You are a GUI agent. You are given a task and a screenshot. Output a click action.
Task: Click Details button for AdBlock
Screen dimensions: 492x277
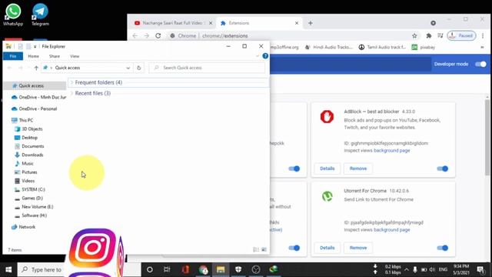327,169
